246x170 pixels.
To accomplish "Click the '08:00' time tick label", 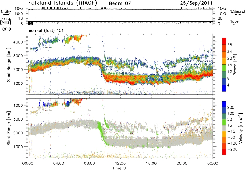I will pos(89,164).
